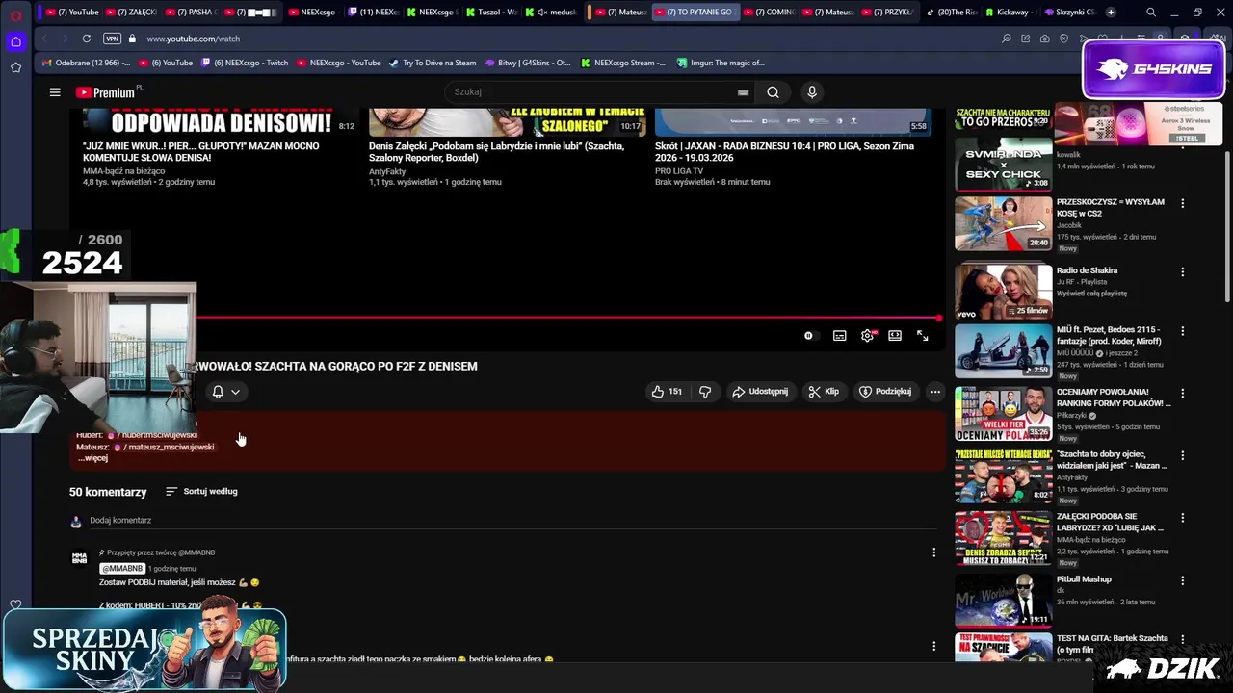Open notification bell dropdown for the channel
The height and width of the screenshot is (693, 1233).
tap(225, 392)
